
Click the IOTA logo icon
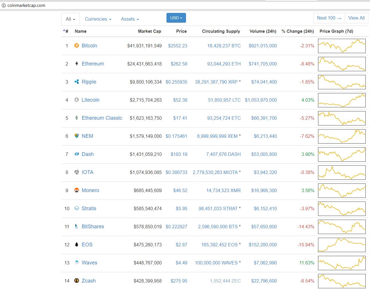(77, 172)
